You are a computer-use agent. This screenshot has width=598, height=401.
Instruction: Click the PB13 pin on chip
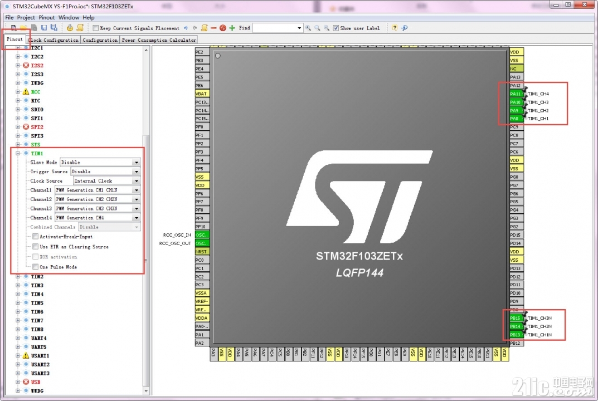(516, 335)
